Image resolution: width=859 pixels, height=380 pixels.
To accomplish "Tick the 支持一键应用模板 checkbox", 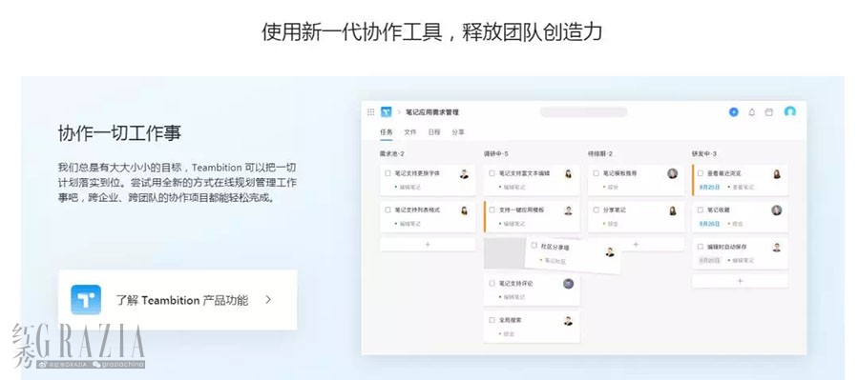I will coord(492,210).
